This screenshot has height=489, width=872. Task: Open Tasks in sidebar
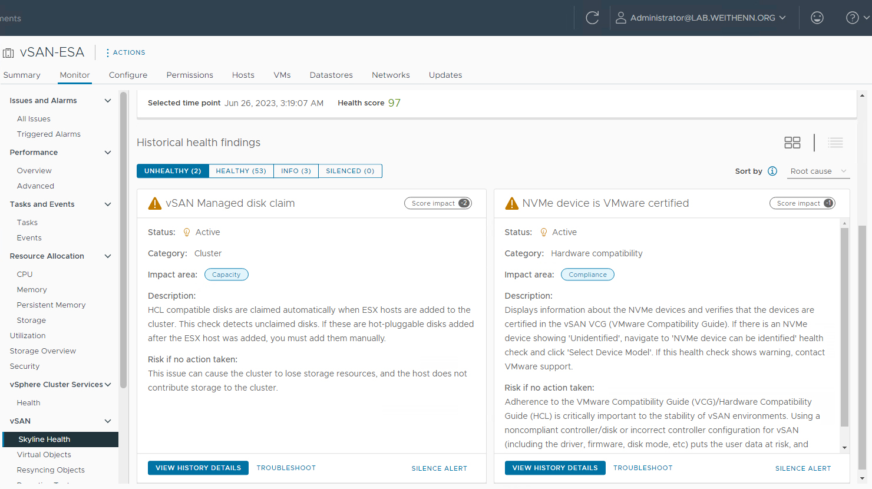tap(27, 223)
